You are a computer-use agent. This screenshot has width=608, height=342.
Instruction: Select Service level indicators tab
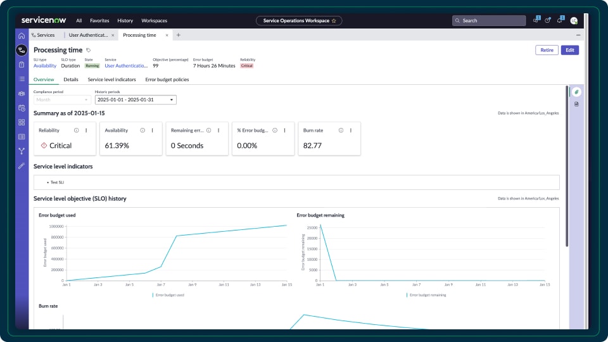coord(111,80)
